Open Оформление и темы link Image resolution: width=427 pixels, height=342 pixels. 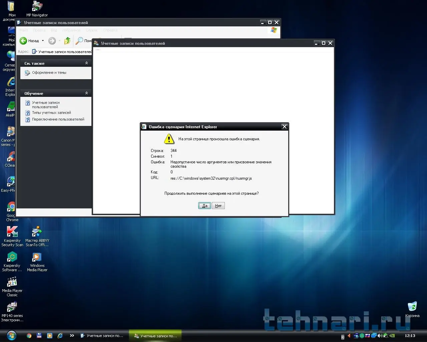coord(49,72)
